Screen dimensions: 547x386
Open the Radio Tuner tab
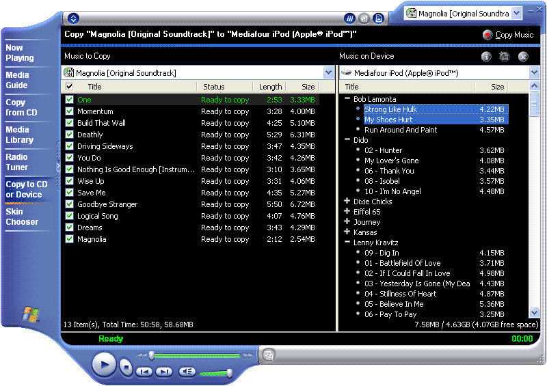click(16, 162)
